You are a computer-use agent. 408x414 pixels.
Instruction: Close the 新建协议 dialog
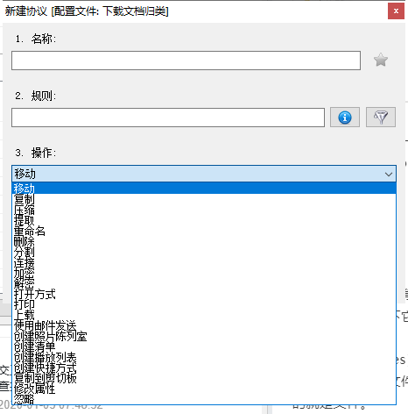(396, 11)
